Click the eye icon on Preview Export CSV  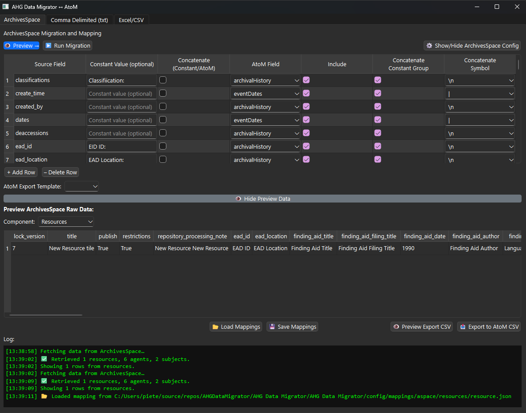(396, 327)
